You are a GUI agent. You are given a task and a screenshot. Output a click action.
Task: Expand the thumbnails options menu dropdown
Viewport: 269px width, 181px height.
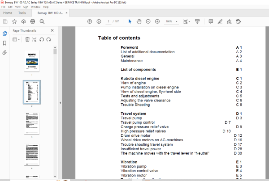(x=16, y=39)
